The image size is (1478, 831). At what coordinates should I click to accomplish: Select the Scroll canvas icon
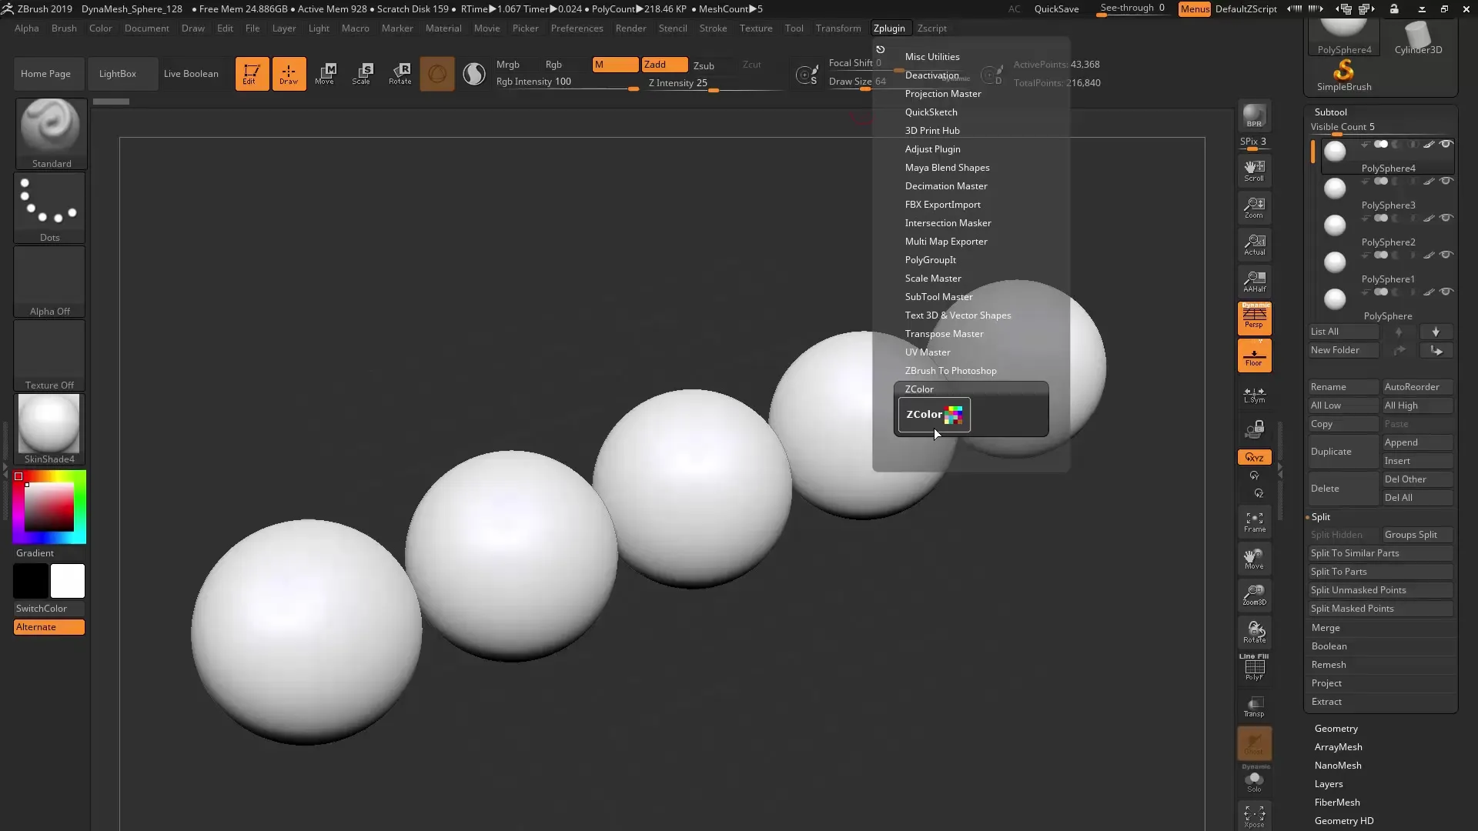[1254, 170]
